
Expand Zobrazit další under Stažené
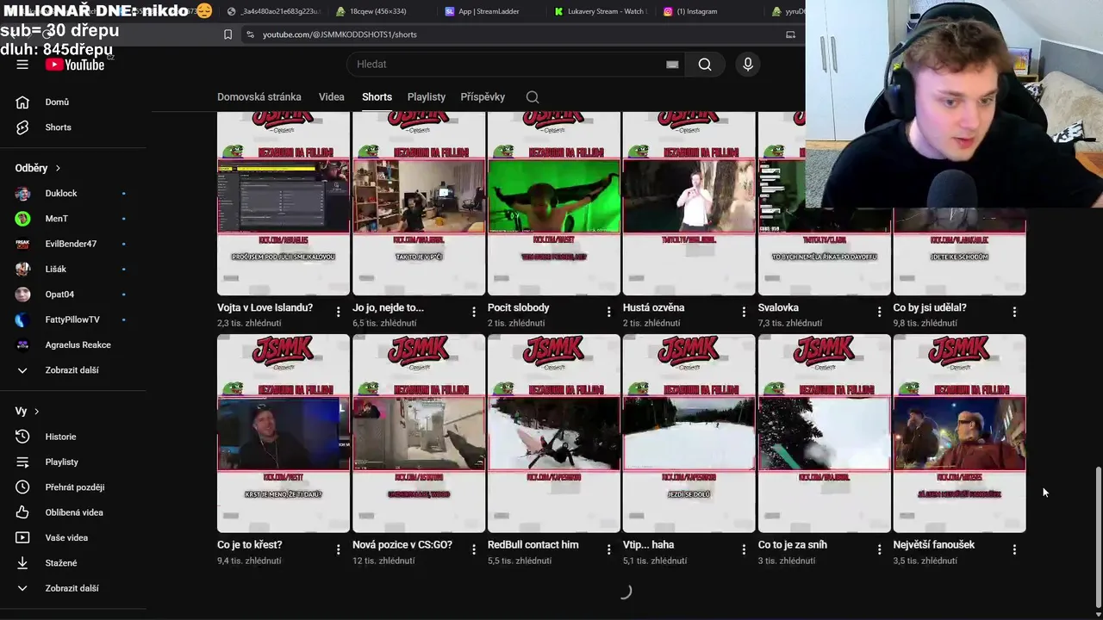click(73, 588)
